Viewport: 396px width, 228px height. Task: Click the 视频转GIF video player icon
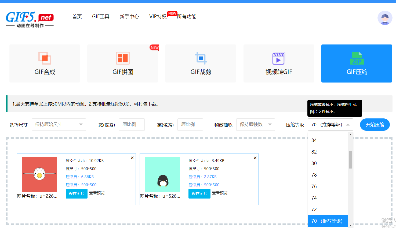[279, 58]
